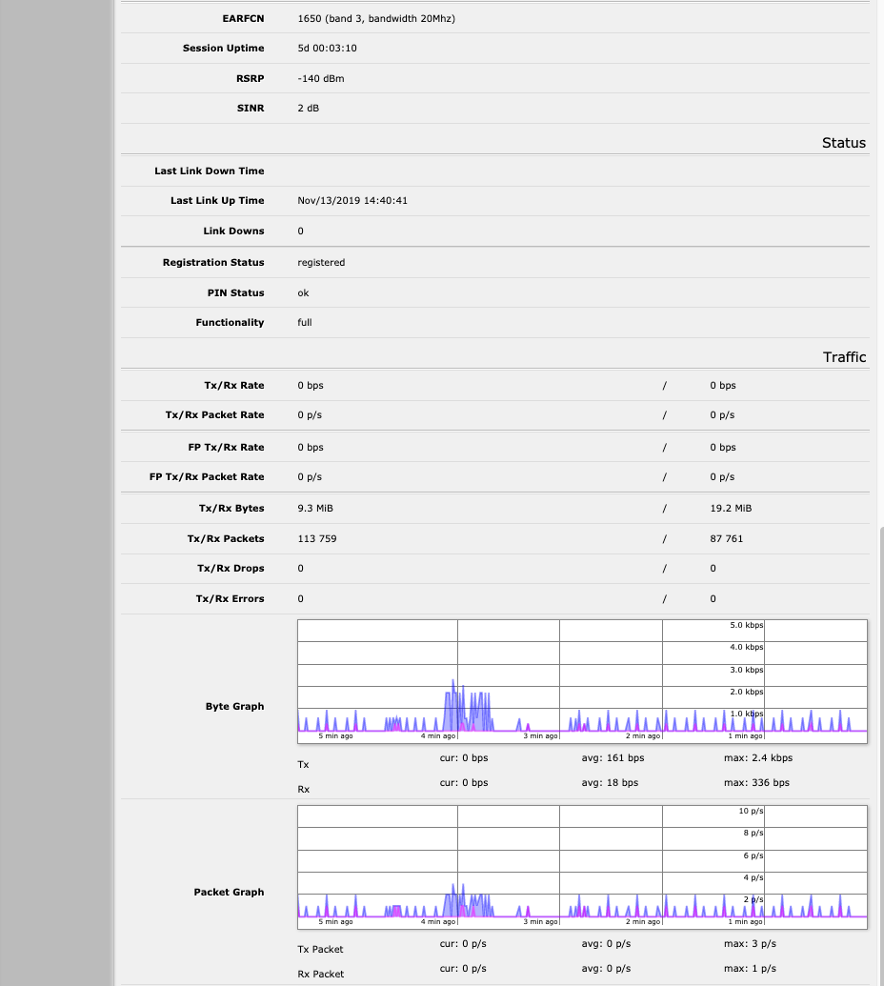Select the Status section header
Image resolution: width=884 pixels, height=986 pixels.
[x=844, y=142]
